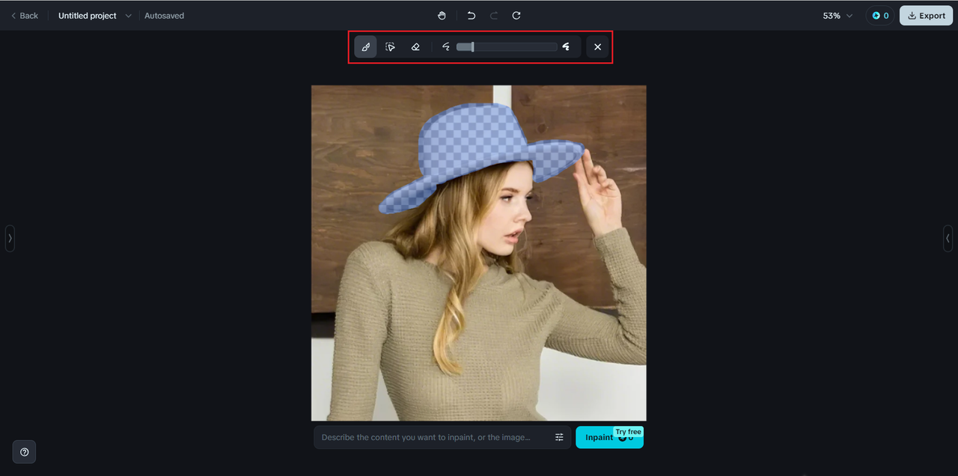The height and width of the screenshot is (476, 958).
Task: Expand the right side panel
Action: coord(948,238)
